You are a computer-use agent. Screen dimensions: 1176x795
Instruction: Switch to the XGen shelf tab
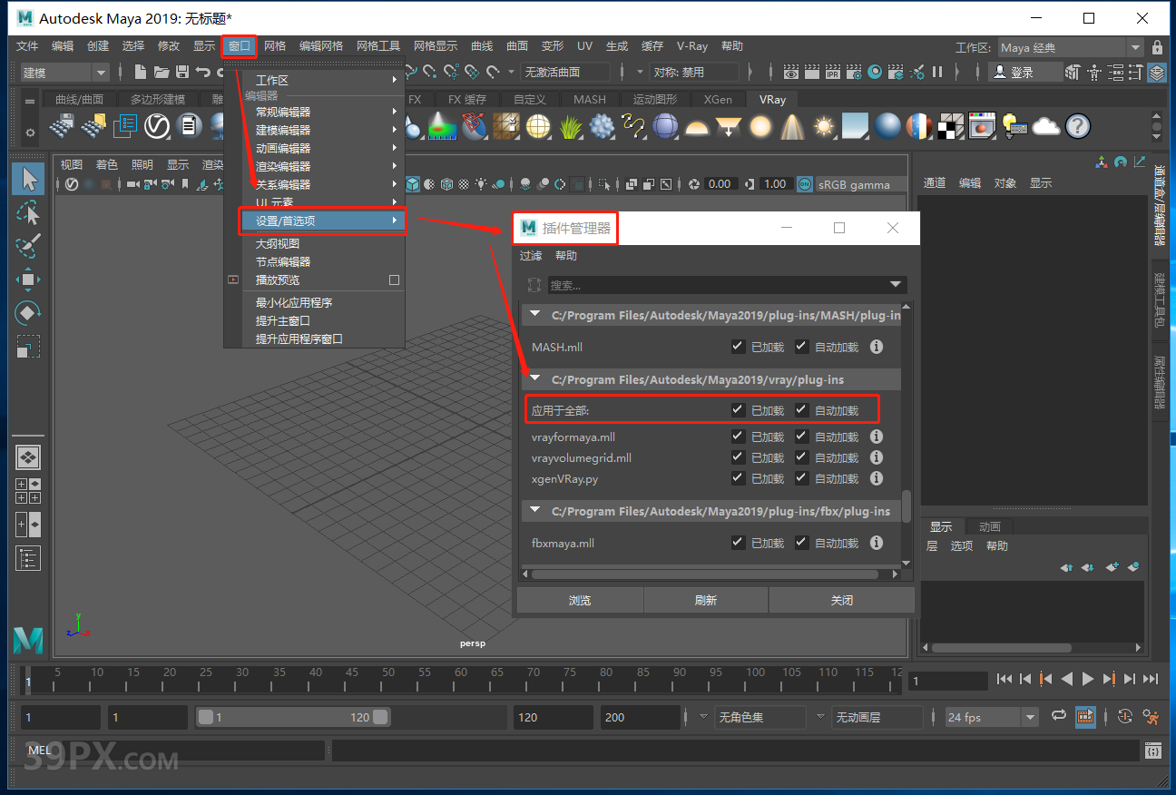(x=718, y=100)
